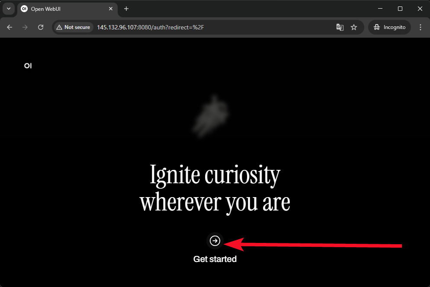
Task: Bookmark this page with the star icon
Action: [354, 27]
